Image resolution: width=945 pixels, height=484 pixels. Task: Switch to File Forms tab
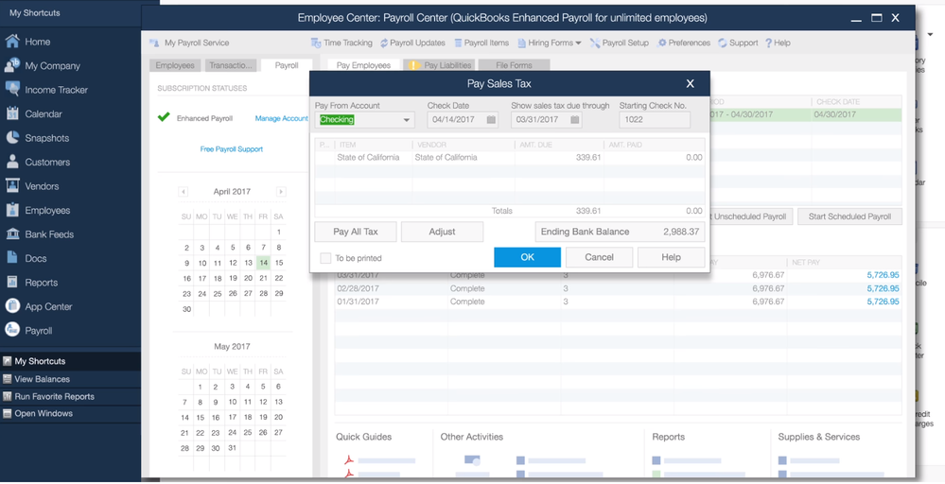[514, 65]
